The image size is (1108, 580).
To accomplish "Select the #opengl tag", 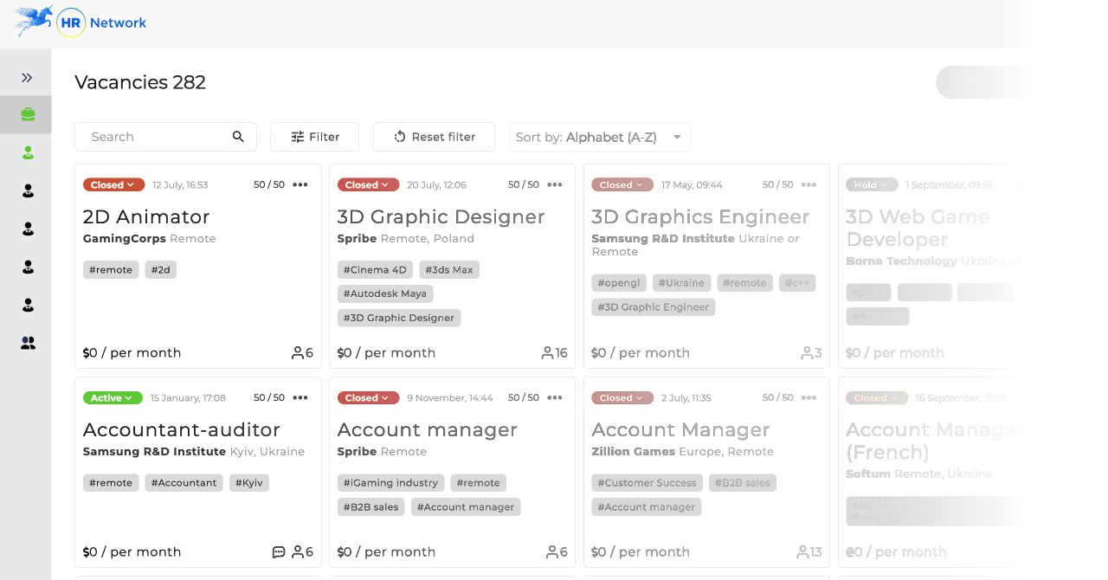I will pos(619,283).
